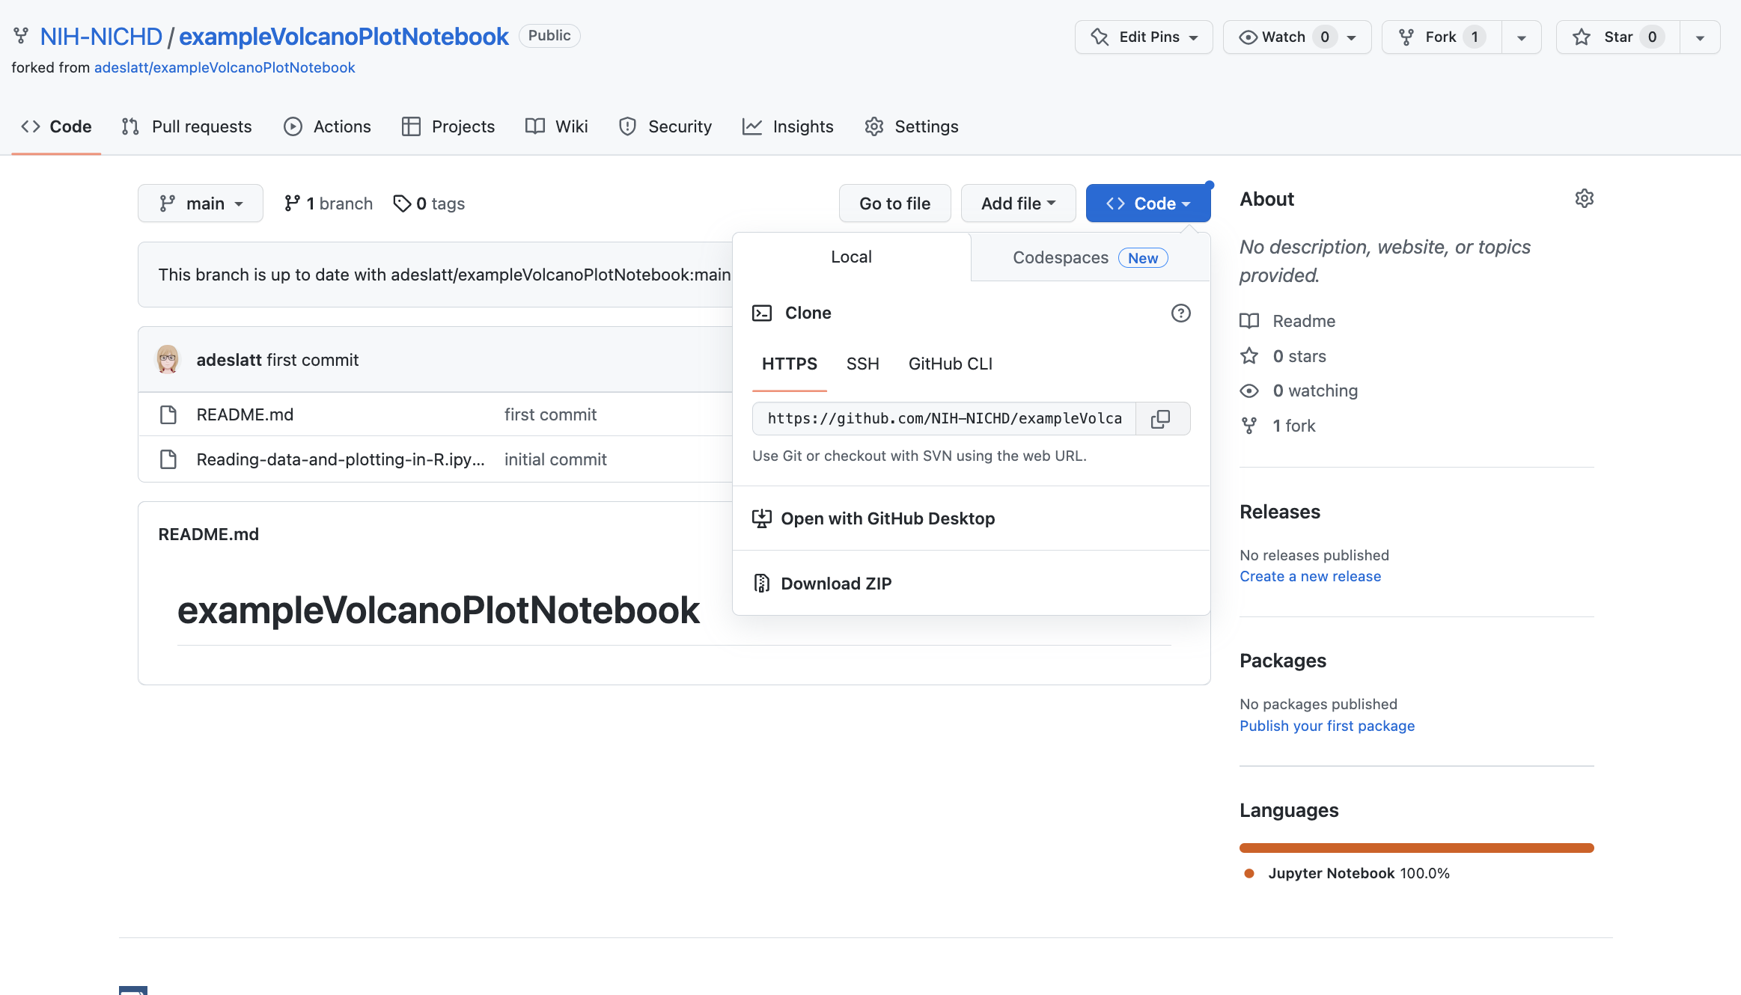The image size is (1741, 995).
Task: Open Packages heading link
Action: tap(1283, 661)
